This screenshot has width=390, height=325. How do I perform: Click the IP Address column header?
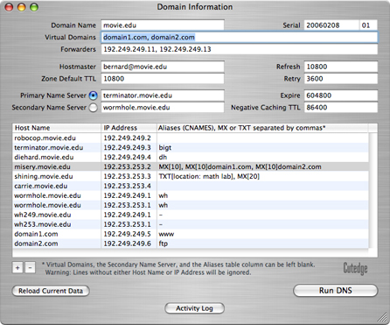click(x=129, y=128)
